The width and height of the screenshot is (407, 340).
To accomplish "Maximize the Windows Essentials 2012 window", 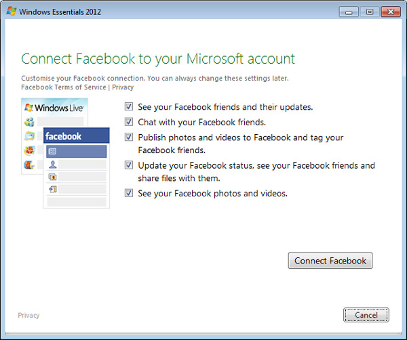I will (x=370, y=12).
